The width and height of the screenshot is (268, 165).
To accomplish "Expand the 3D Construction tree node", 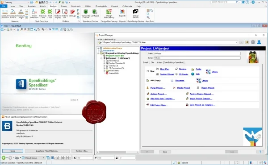I will point(104,68).
